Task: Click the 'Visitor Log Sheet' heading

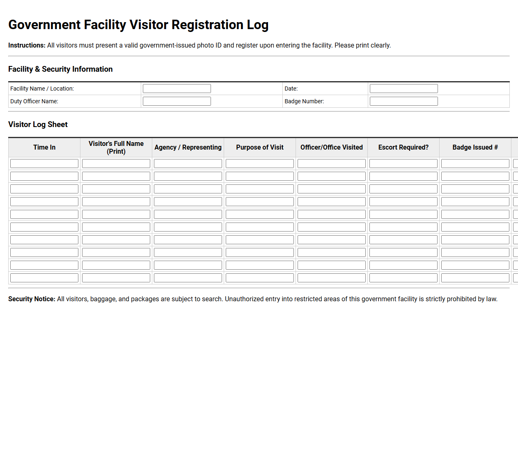Action: pyautogui.click(x=38, y=125)
